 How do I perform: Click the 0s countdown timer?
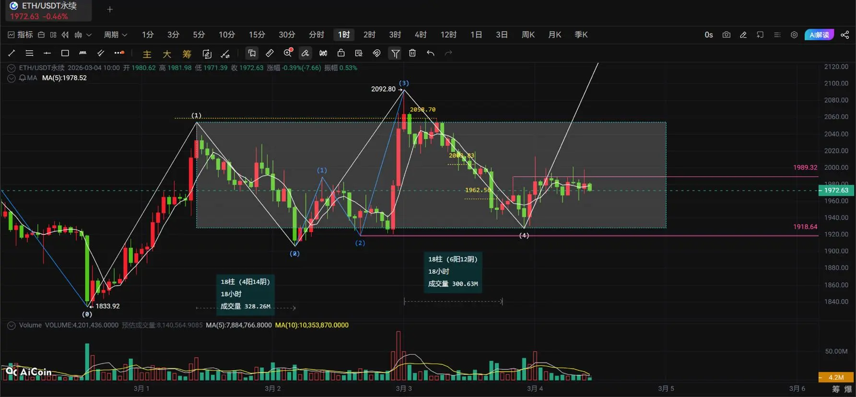[709, 35]
